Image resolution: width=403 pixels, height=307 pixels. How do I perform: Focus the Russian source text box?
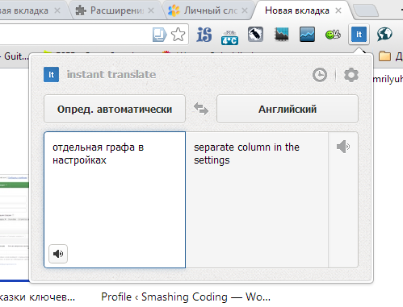tap(115, 200)
